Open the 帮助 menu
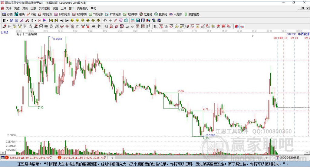 coord(93,8)
